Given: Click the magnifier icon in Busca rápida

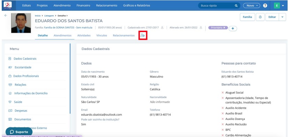Looking at the screenshot, I should [x=236, y=6].
